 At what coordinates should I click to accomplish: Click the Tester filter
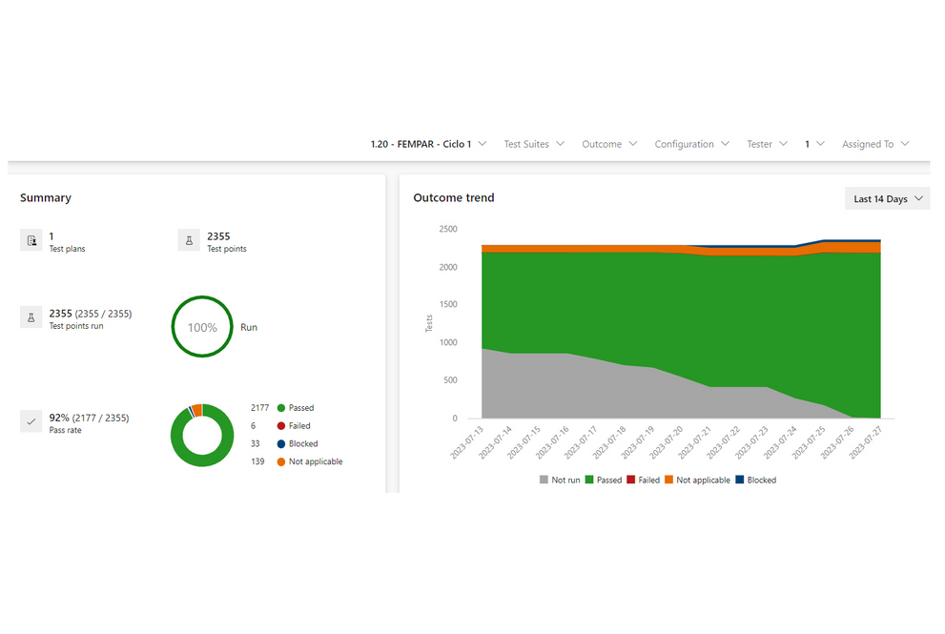click(767, 144)
